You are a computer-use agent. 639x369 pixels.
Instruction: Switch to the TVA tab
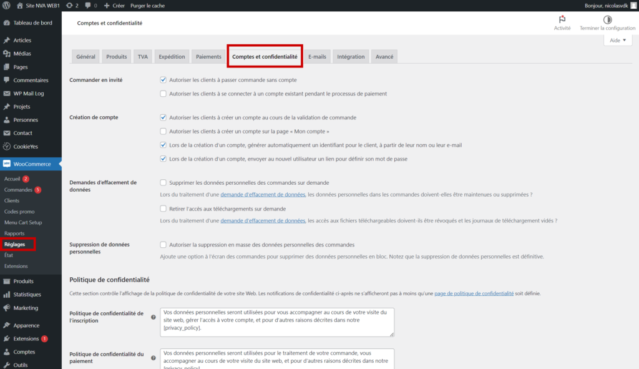(x=143, y=57)
